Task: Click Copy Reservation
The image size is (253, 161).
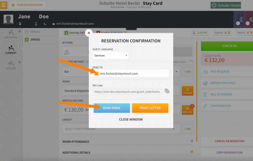Action: [227, 153]
